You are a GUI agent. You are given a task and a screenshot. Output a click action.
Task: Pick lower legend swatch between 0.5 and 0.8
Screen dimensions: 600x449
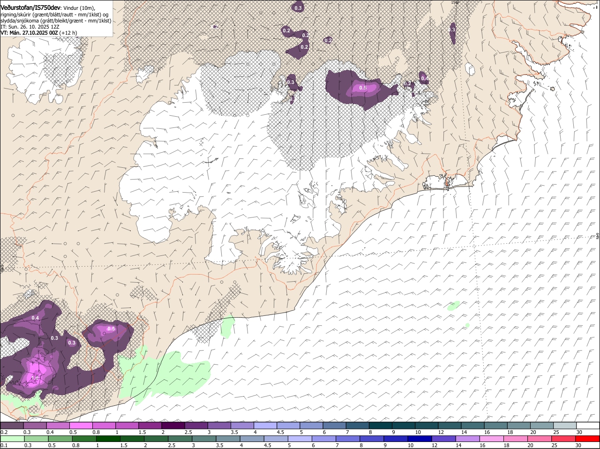[60, 439]
